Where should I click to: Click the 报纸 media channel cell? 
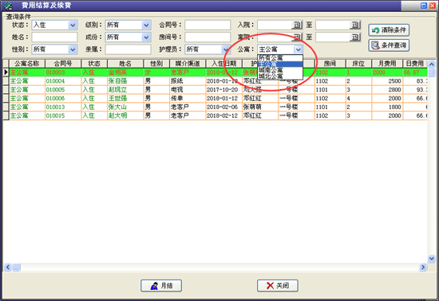188,81
